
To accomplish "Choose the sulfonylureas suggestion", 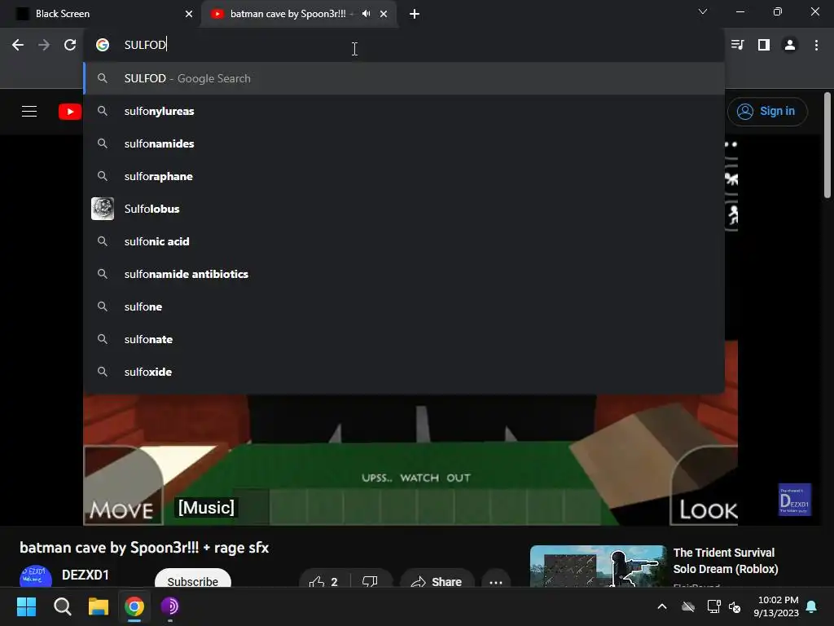I will [x=404, y=111].
